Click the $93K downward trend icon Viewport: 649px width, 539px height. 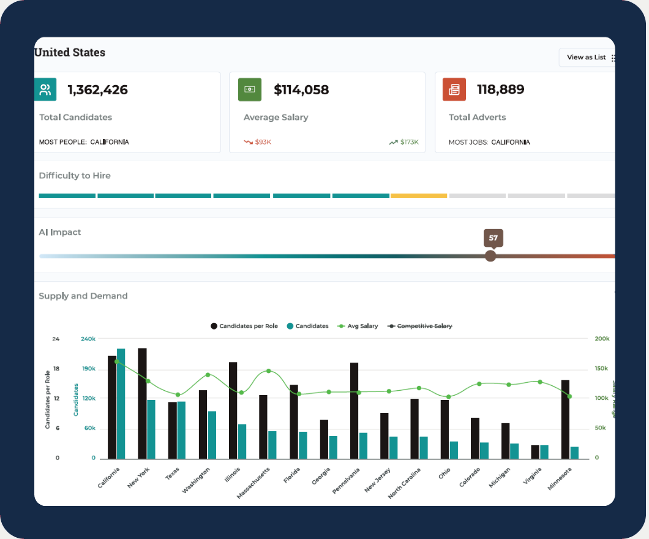click(x=248, y=142)
